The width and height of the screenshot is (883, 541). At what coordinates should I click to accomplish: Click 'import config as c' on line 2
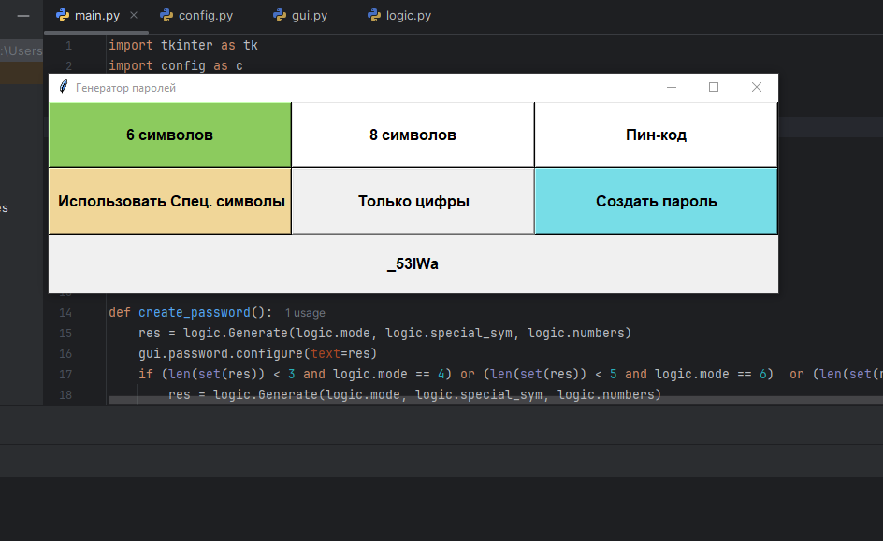[x=176, y=65]
